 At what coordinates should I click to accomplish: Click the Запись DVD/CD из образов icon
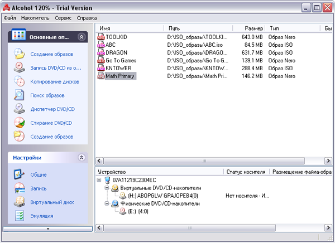tap(19, 67)
